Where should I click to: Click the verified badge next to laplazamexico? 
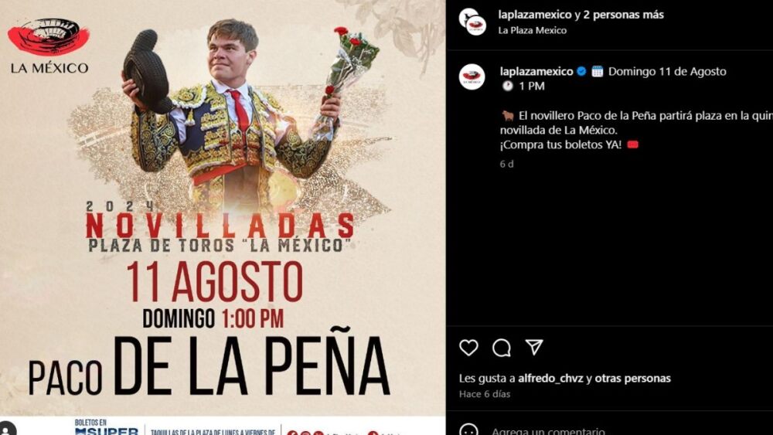[581, 71]
